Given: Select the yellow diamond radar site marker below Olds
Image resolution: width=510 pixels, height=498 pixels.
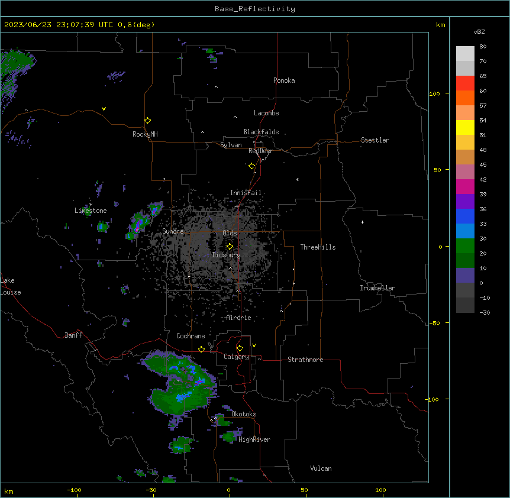Looking at the screenshot, I should pos(230,247).
